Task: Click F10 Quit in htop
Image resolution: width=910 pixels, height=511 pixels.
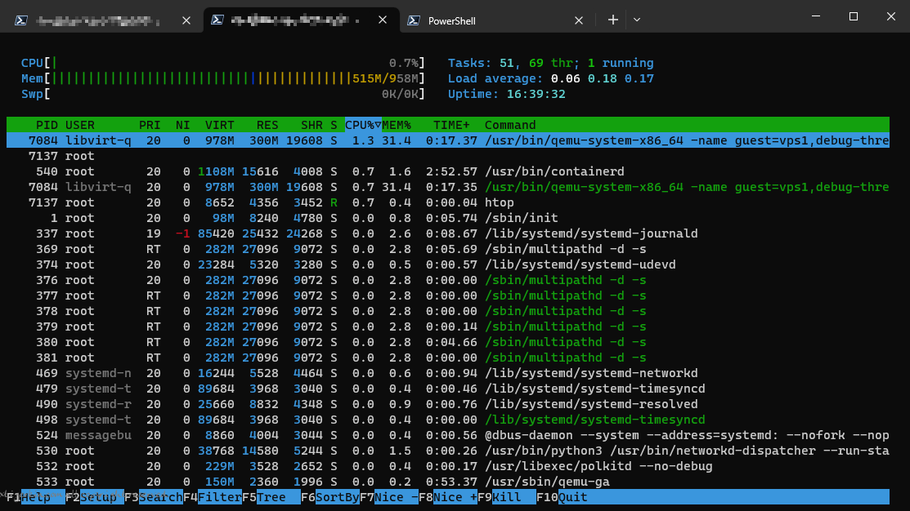Action: 562,497
